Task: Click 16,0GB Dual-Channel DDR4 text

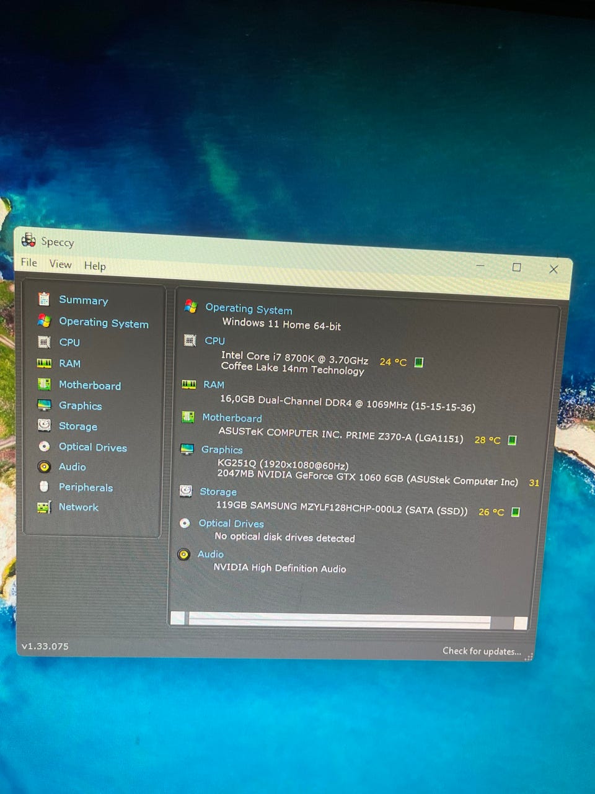Action: tap(348, 403)
